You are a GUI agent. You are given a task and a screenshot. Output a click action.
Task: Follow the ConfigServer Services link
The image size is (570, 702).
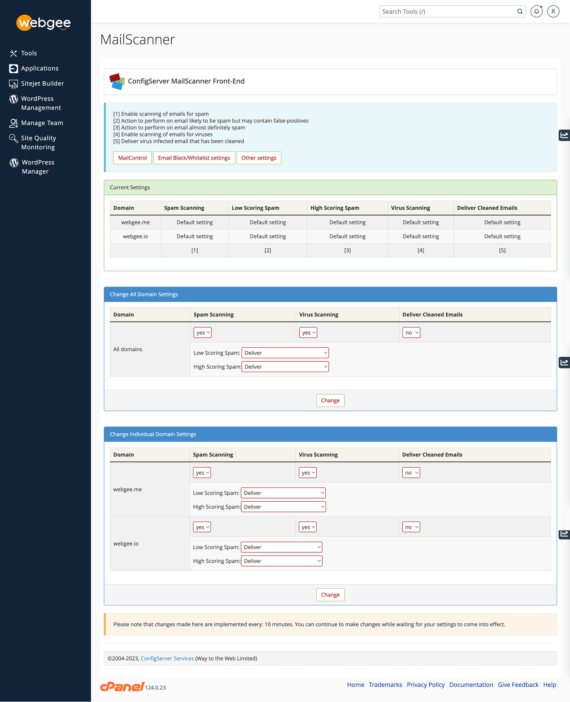[167, 659]
